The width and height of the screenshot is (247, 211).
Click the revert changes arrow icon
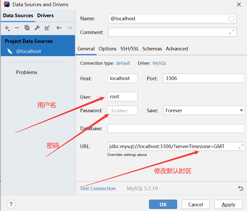241,188
